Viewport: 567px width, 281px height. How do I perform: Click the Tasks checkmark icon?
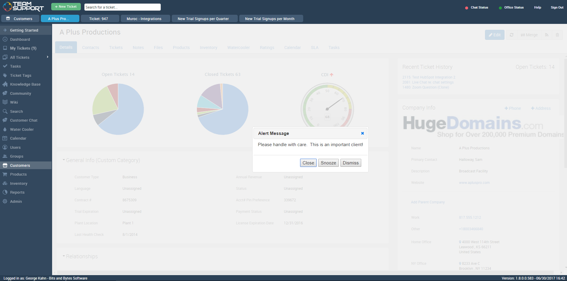pyautogui.click(x=5, y=66)
